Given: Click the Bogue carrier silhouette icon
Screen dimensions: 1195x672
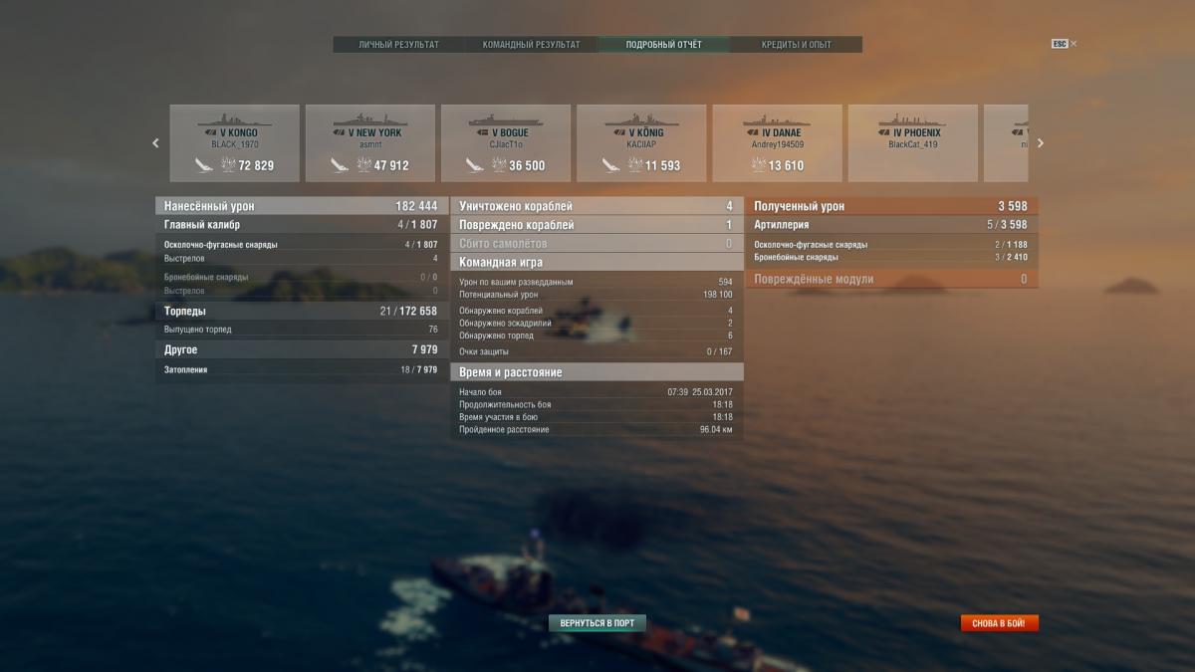Looking at the screenshot, I should (505, 119).
